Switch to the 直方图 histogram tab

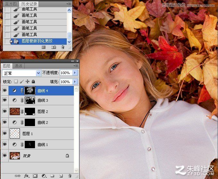coord(11,4)
